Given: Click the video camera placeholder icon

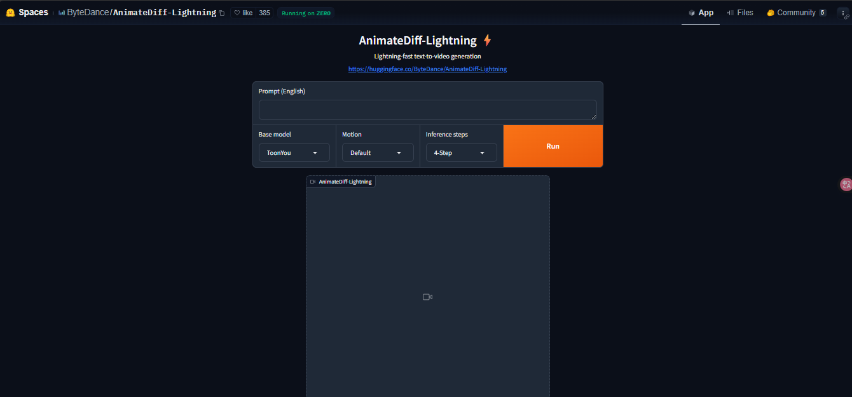Looking at the screenshot, I should click(427, 297).
